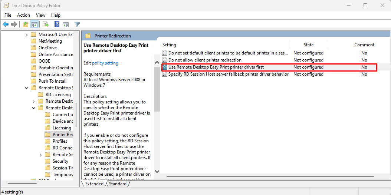
Task: Open Help via the blue question mark icon
Action: [x=57, y=24]
